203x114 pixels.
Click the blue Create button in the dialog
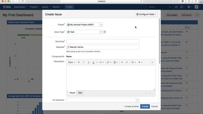click(x=145, y=106)
